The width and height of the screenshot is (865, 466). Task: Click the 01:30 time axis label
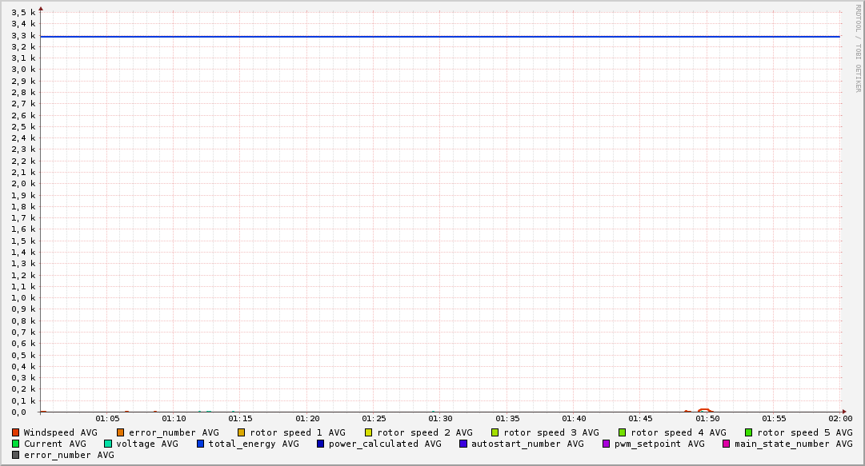pos(440,418)
